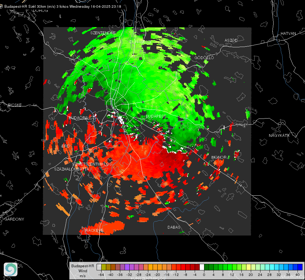Click the yellow legend swatch above 20

coord(249,267)
